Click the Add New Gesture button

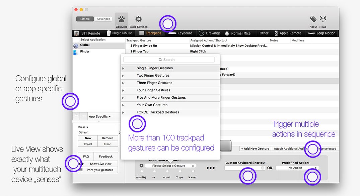pos(255,149)
